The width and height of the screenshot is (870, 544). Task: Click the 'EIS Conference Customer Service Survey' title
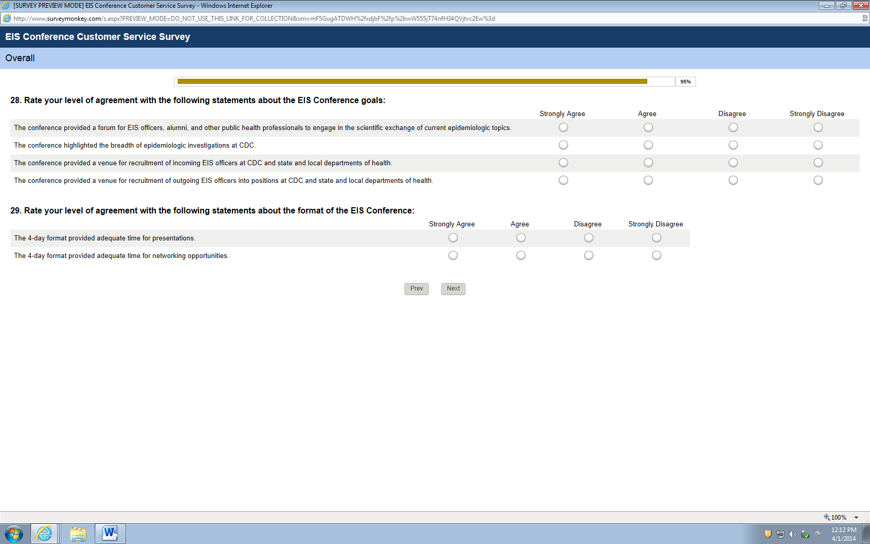coord(98,37)
